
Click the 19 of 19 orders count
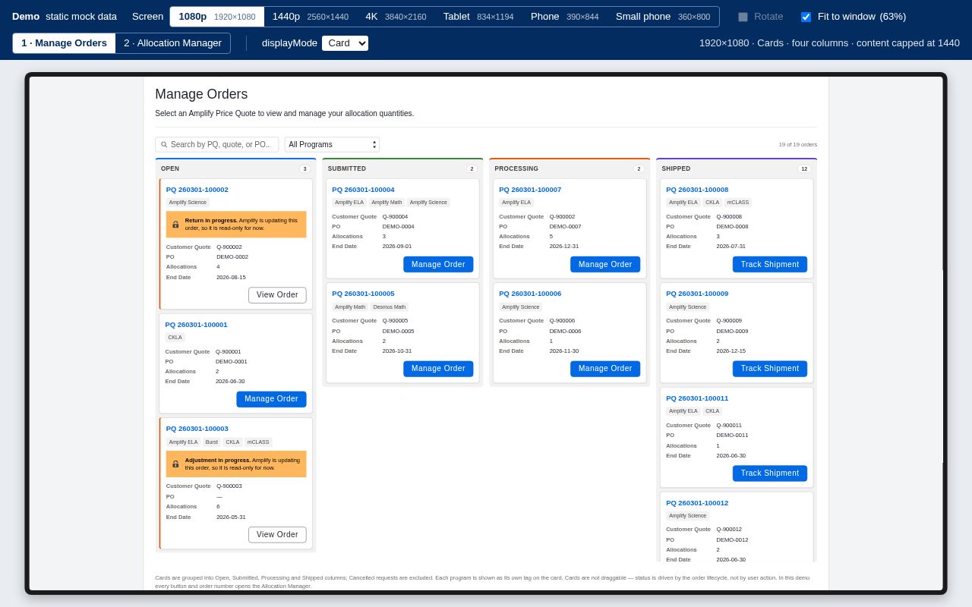tap(798, 145)
